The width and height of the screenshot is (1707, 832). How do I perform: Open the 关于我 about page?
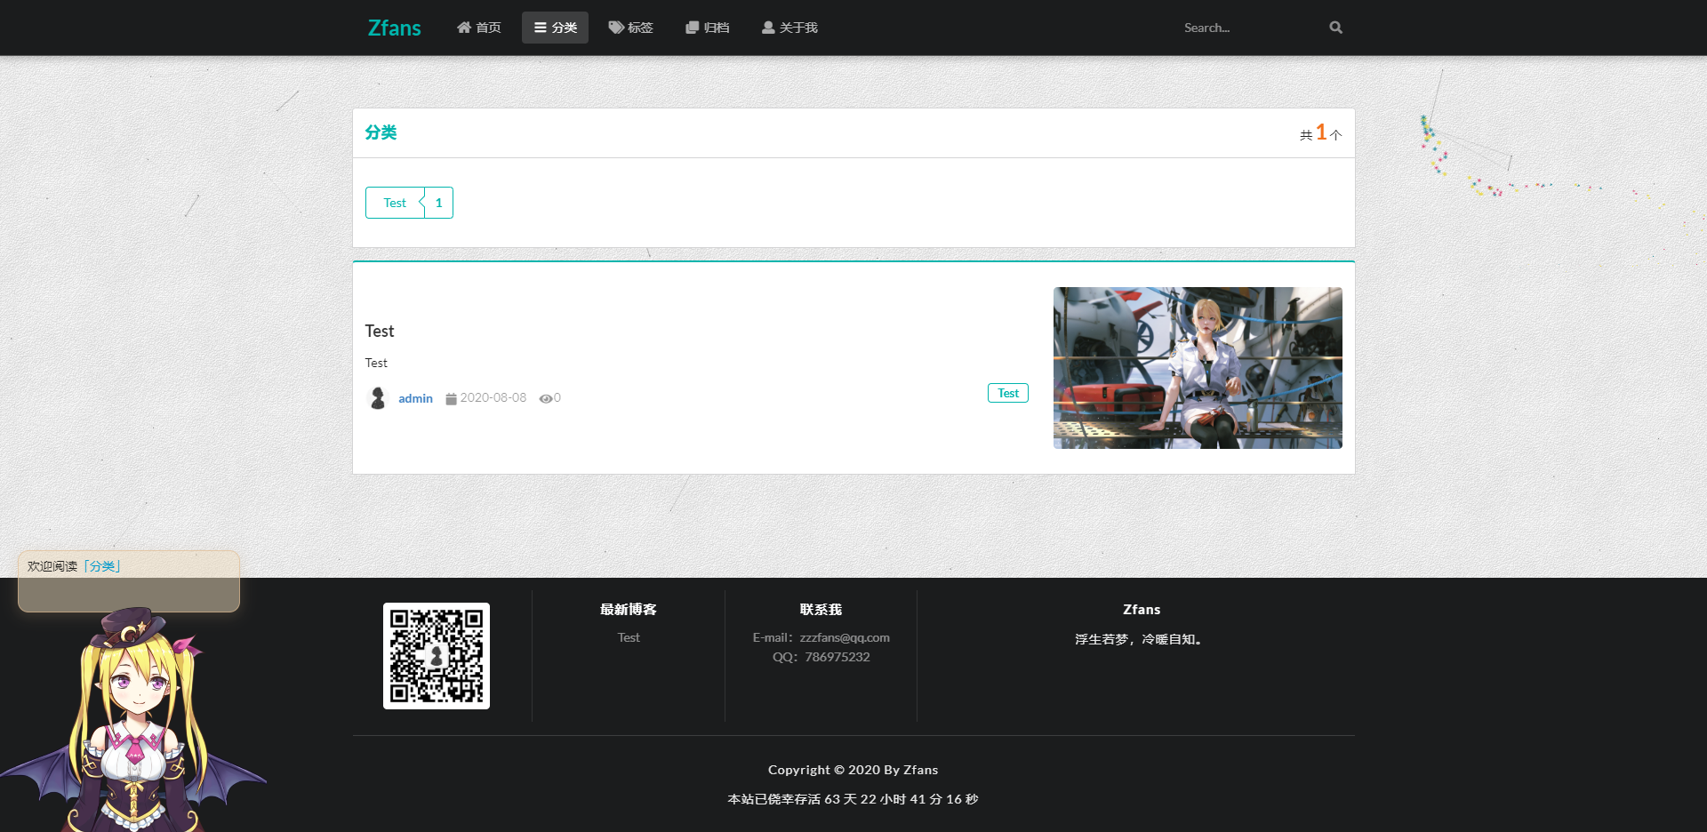(x=789, y=28)
